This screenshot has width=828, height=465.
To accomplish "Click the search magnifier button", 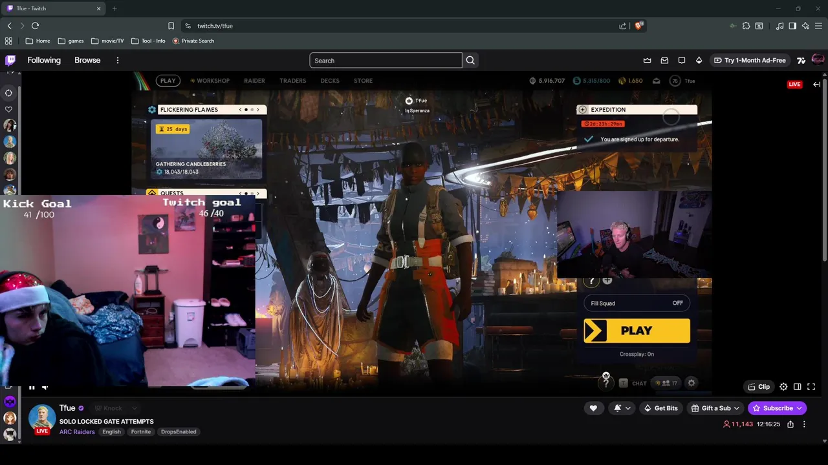I will point(470,60).
